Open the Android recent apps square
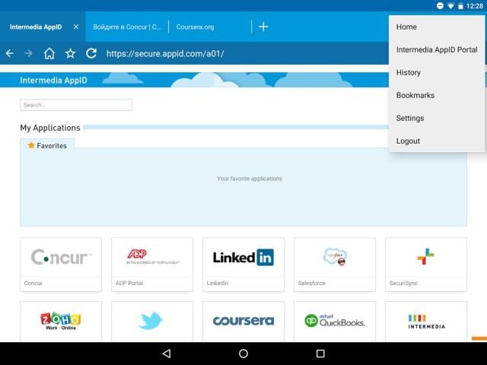Viewport: 487px width, 365px height. point(320,354)
